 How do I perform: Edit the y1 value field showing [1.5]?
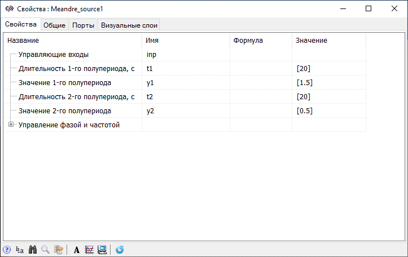coord(328,83)
